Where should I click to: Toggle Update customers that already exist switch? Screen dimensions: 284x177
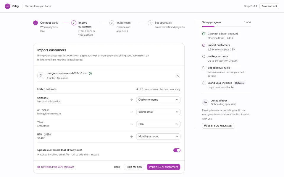[x=177, y=150]
